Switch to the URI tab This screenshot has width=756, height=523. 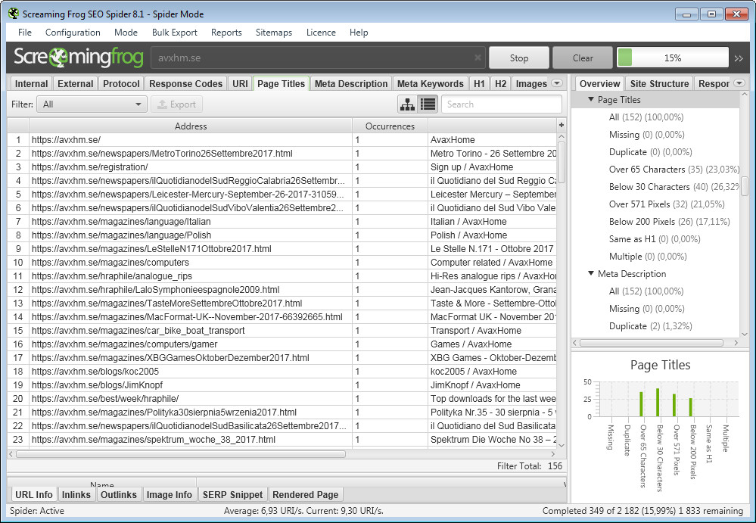coord(240,83)
